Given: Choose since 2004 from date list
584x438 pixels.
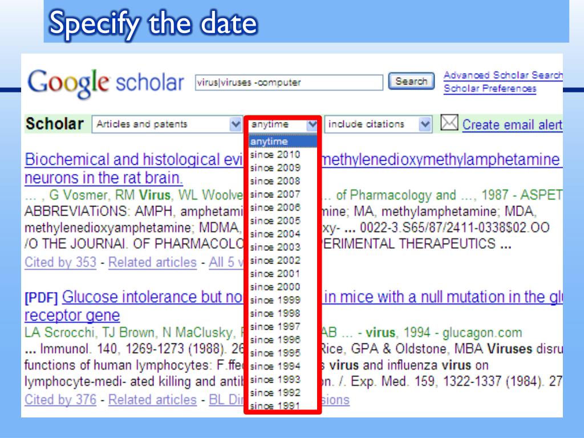Looking at the screenshot, I should click(x=283, y=234).
